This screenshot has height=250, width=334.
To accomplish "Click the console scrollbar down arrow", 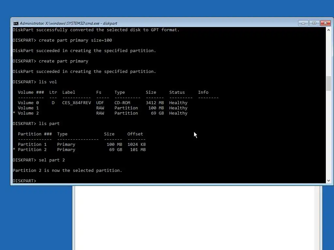I will 328,181.
